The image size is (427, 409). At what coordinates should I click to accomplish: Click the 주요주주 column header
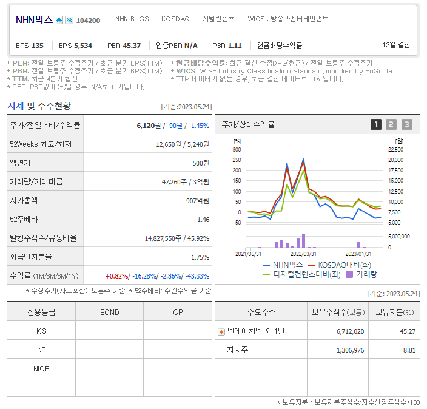[x=261, y=312]
